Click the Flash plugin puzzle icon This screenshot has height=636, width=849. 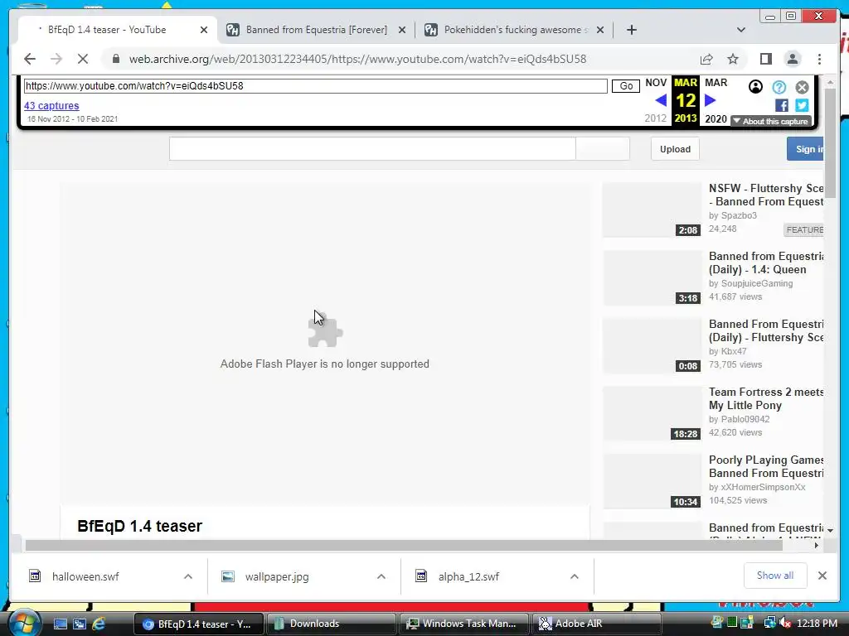[325, 331]
